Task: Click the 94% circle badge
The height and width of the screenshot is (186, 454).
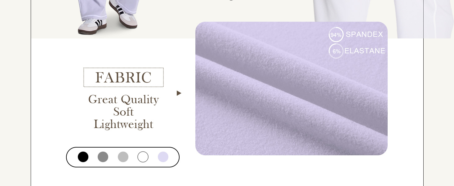Action: coord(336,35)
